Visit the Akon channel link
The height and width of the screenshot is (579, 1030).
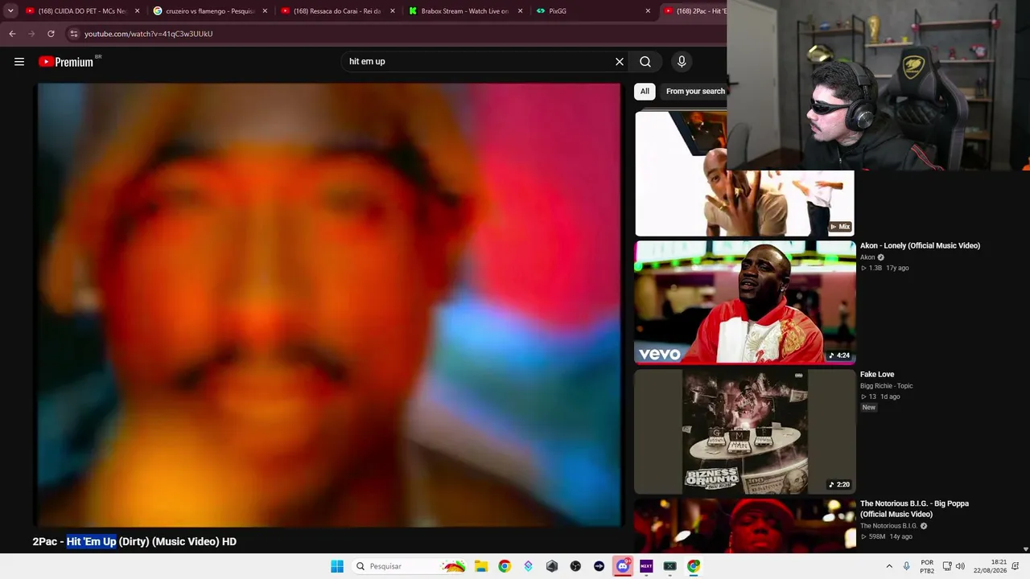click(867, 257)
